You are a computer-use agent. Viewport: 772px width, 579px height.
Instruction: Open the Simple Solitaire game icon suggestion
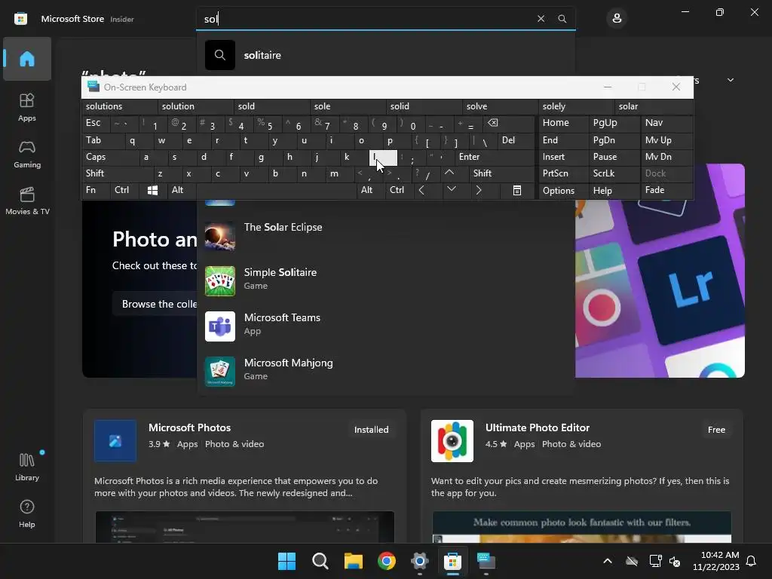[x=220, y=281]
